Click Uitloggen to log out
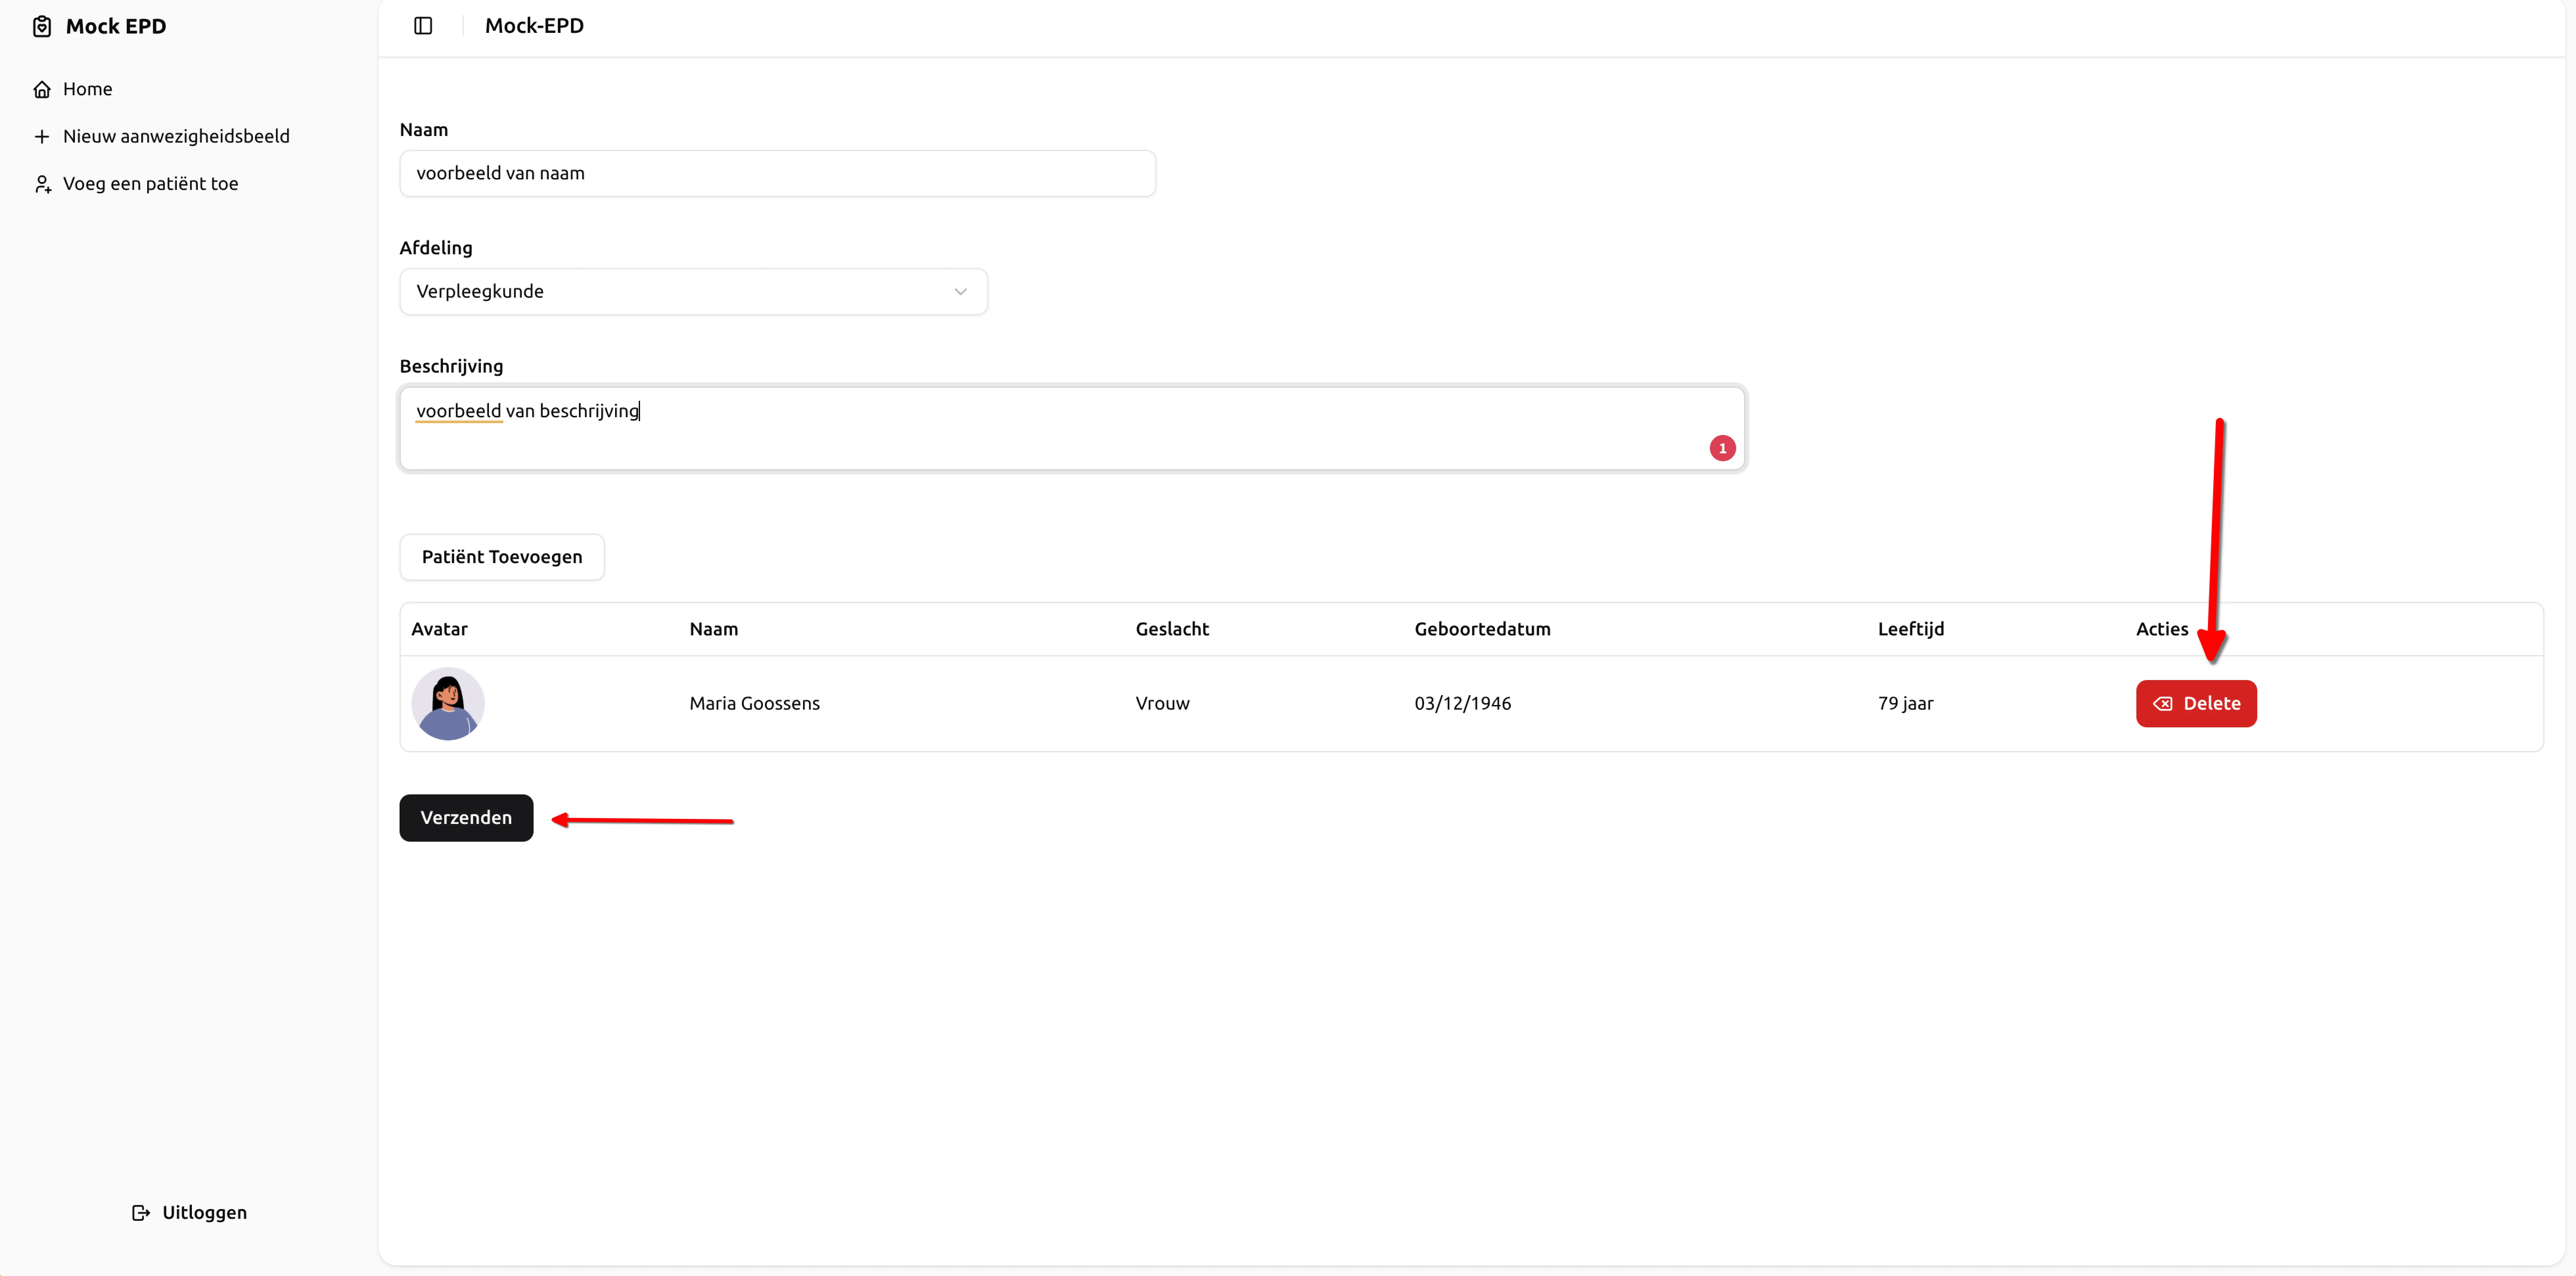The image size is (2576, 1276). [x=204, y=1212]
